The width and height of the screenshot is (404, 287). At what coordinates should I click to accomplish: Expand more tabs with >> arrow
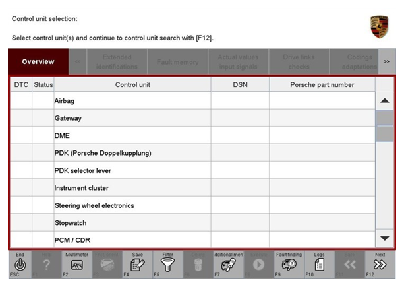[386, 61]
